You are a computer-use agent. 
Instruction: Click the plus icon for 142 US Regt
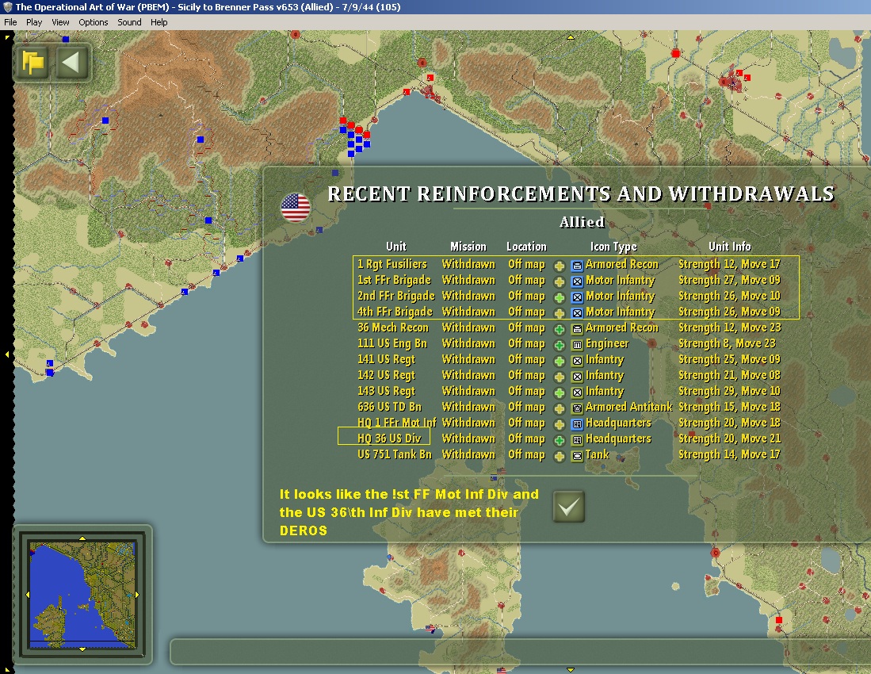(x=560, y=377)
